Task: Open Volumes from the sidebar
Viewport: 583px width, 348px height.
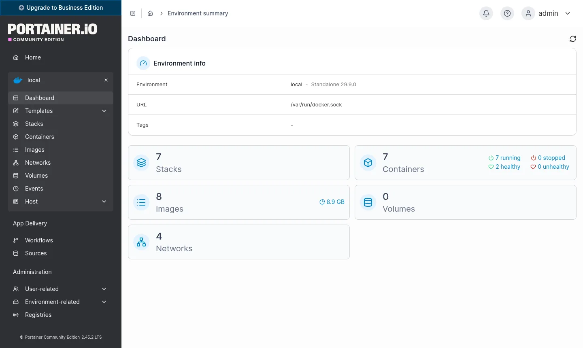Action: tap(61, 176)
